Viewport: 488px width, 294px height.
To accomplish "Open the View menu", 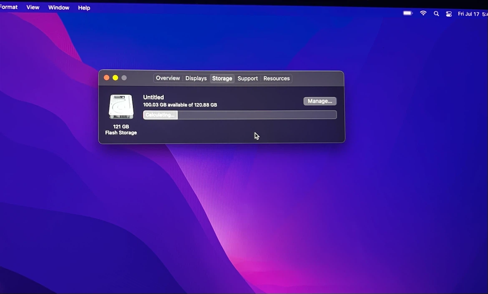I will (x=33, y=7).
